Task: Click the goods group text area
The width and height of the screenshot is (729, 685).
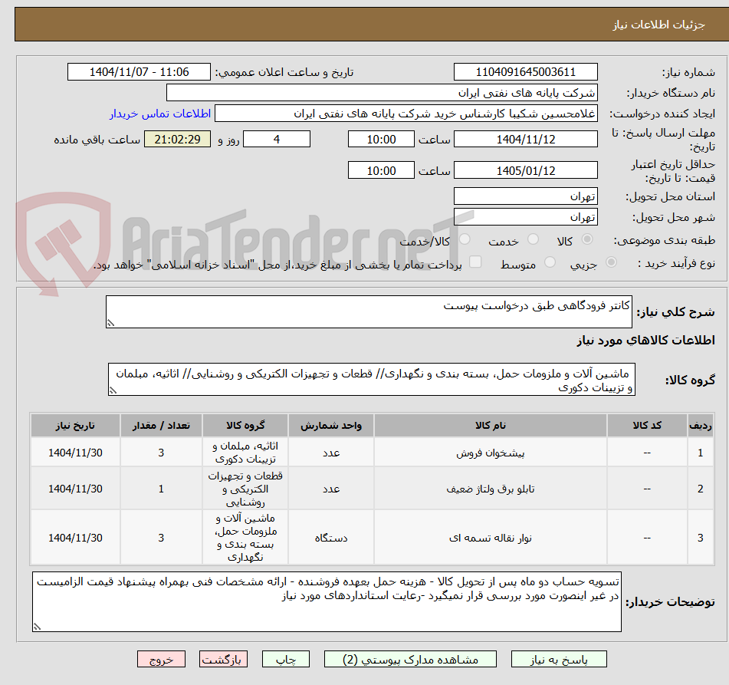Action: (x=372, y=380)
